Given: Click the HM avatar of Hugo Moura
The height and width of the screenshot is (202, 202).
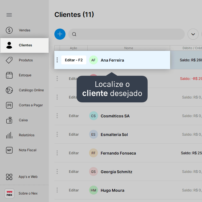Looking at the screenshot, I should (x=94, y=190).
